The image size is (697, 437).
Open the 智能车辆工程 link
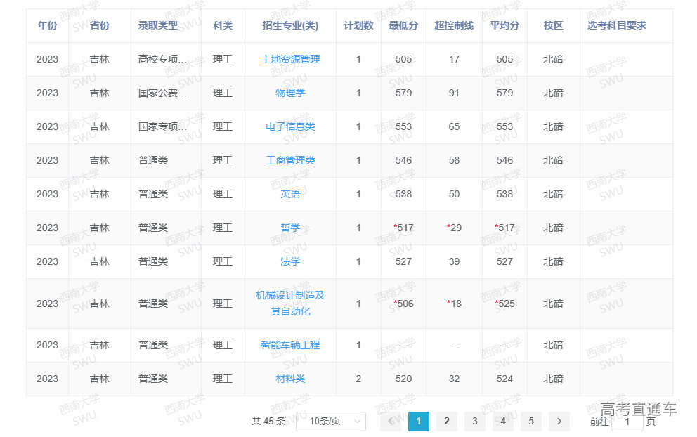[x=290, y=345]
